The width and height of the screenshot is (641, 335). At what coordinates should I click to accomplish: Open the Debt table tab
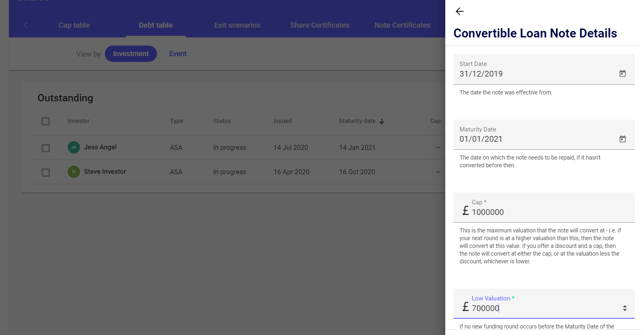[156, 25]
